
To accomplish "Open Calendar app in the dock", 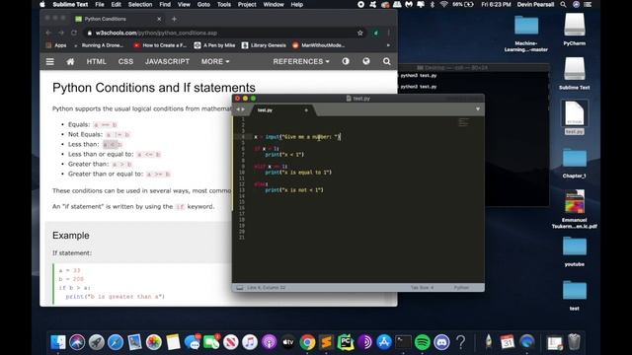I will click(508, 342).
